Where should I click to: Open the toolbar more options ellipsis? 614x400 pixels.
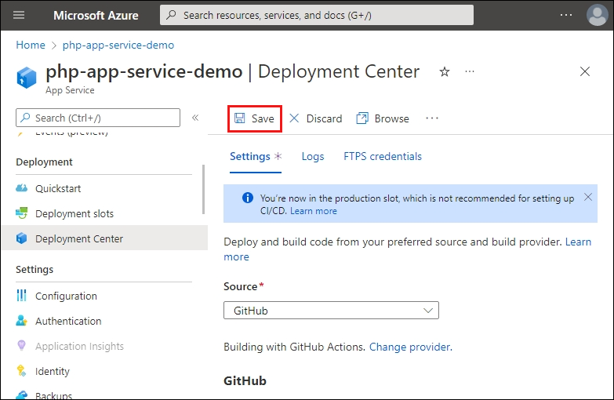coord(432,118)
